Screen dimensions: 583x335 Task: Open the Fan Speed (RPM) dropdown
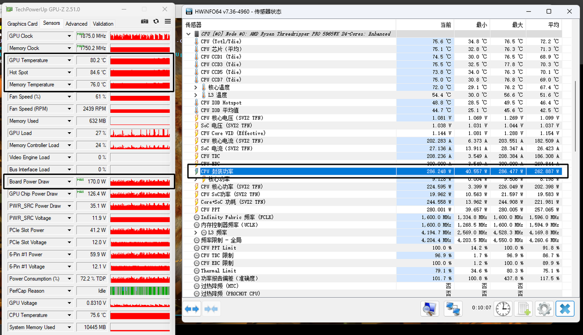point(69,109)
